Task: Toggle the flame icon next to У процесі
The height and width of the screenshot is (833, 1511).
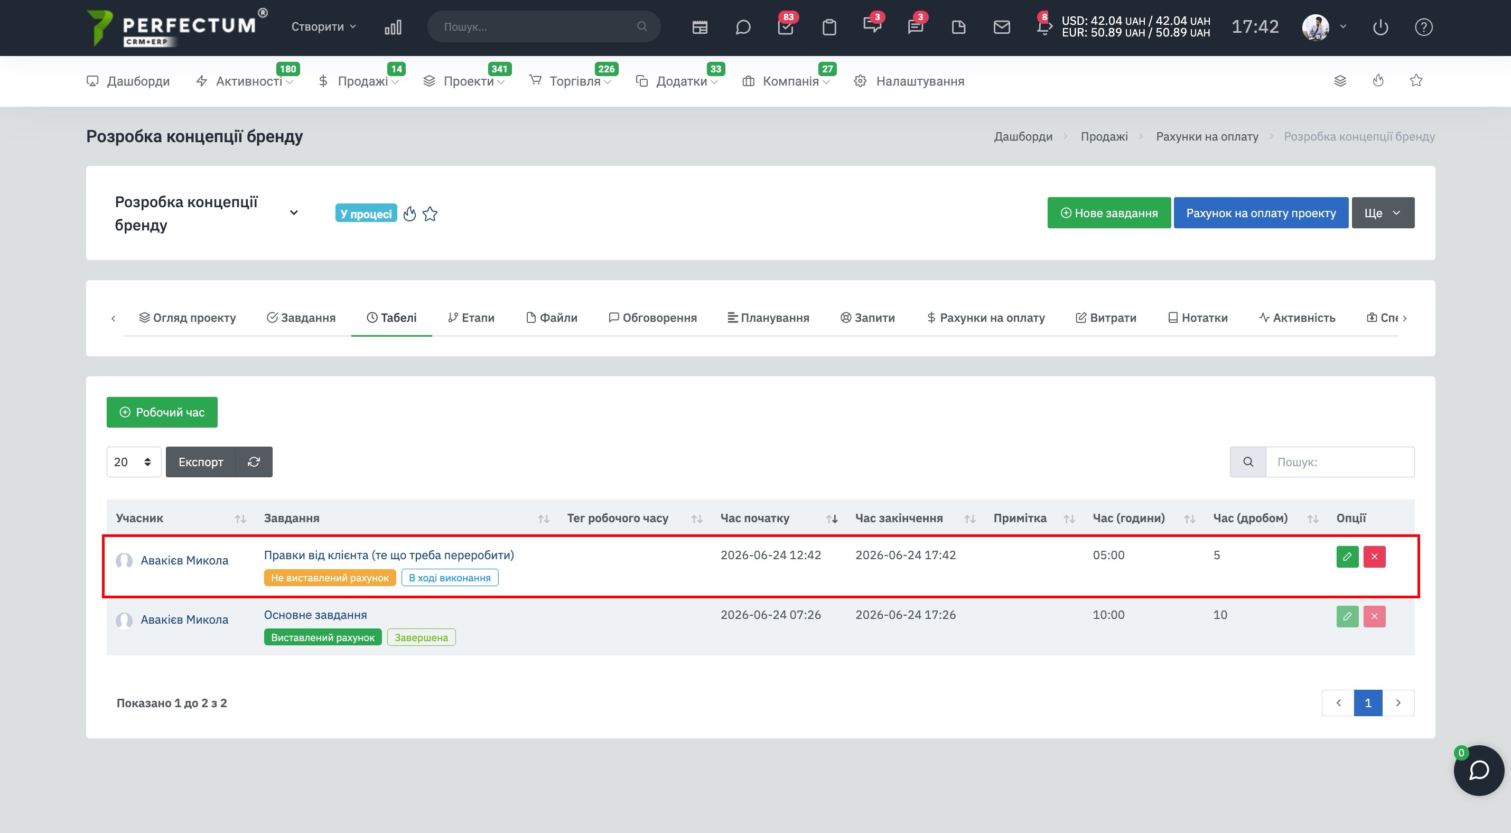Action: click(x=409, y=214)
